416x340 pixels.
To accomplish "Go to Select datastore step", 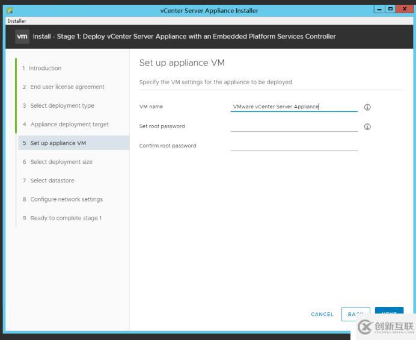I will tap(48, 181).
